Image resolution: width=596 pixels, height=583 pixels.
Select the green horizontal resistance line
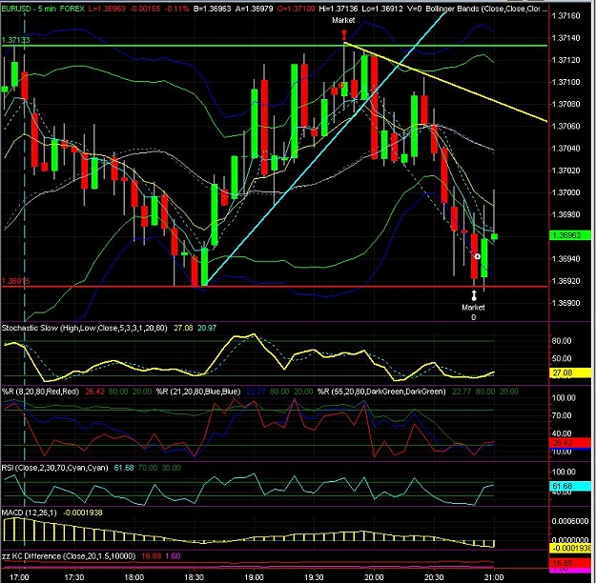(x=274, y=46)
